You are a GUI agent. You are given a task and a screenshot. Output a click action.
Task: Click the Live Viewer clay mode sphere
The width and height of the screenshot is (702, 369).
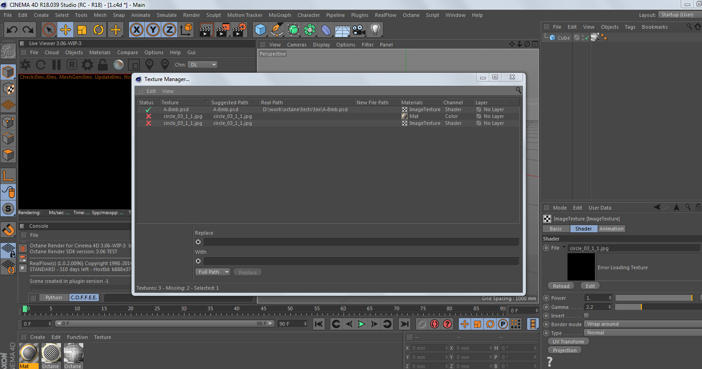pos(118,65)
